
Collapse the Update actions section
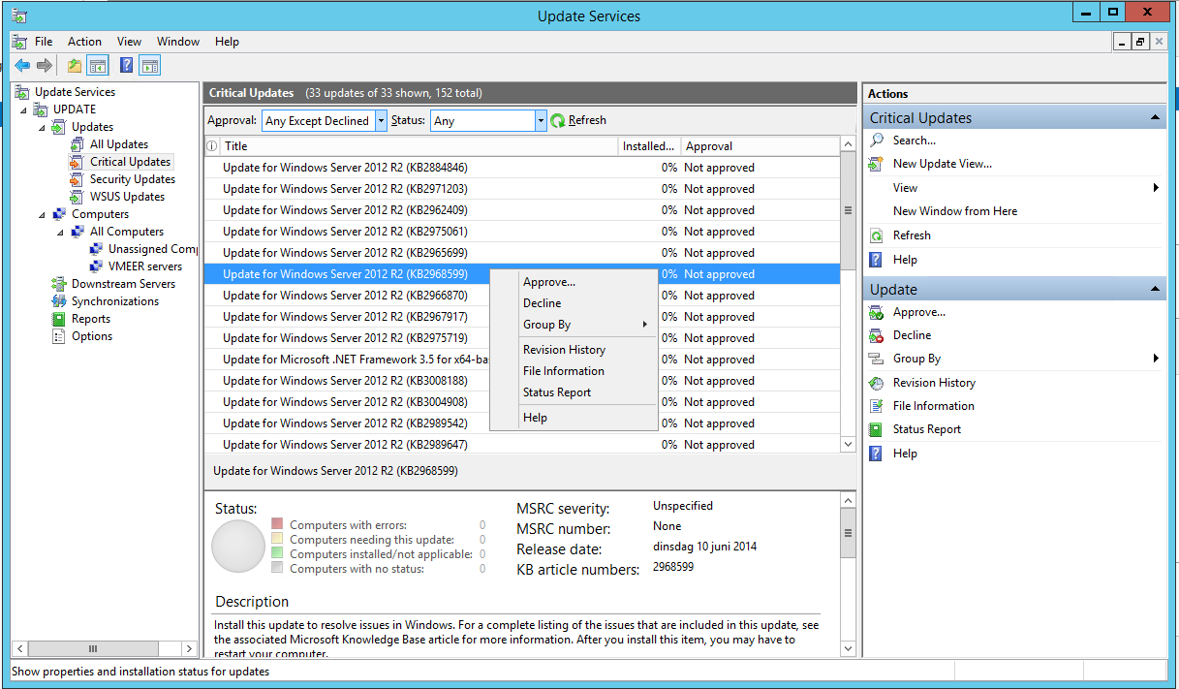(1155, 289)
